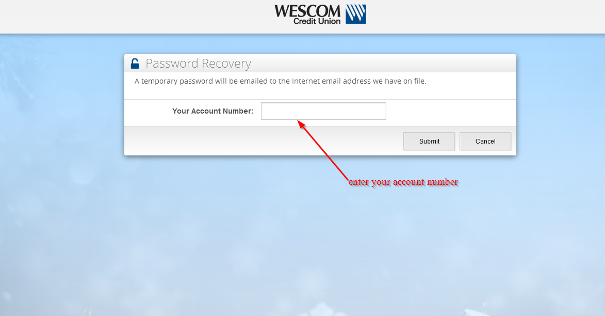Click the red arrow tip near the field
605x316 pixels.
point(301,123)
